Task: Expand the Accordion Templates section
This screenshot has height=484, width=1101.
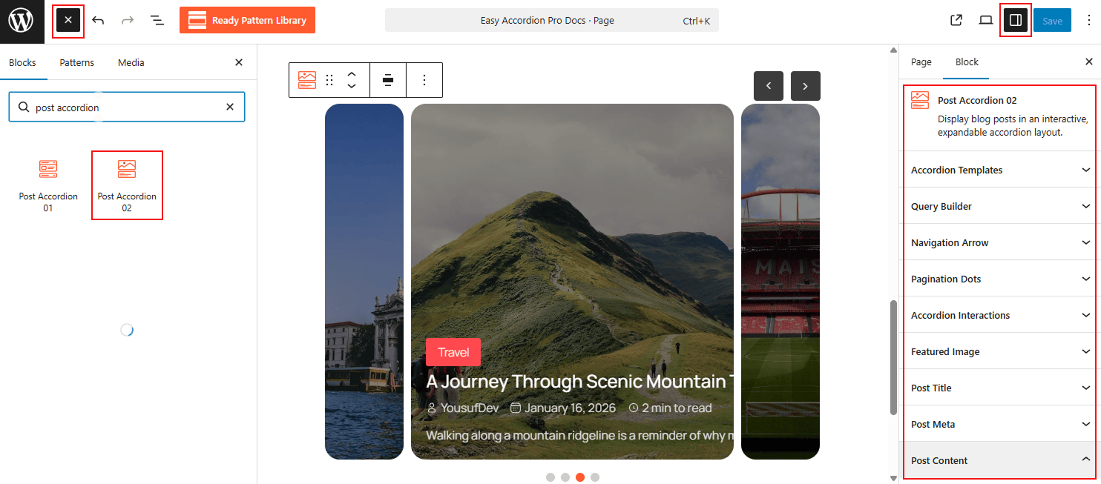Action: tap(999, 170)
